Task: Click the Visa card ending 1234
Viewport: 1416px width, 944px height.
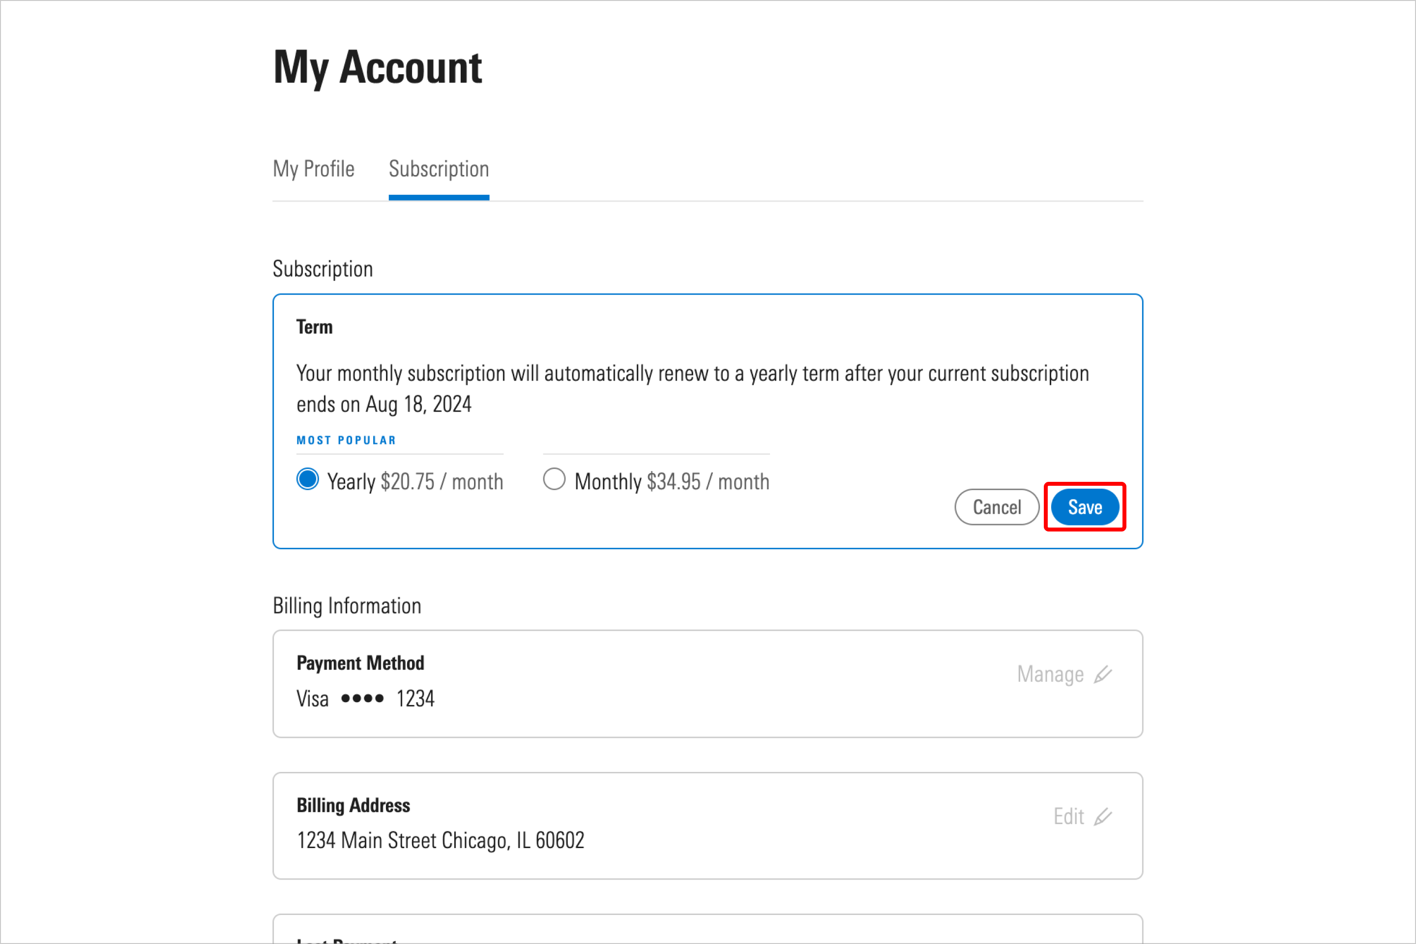Action: coord(365,698)
